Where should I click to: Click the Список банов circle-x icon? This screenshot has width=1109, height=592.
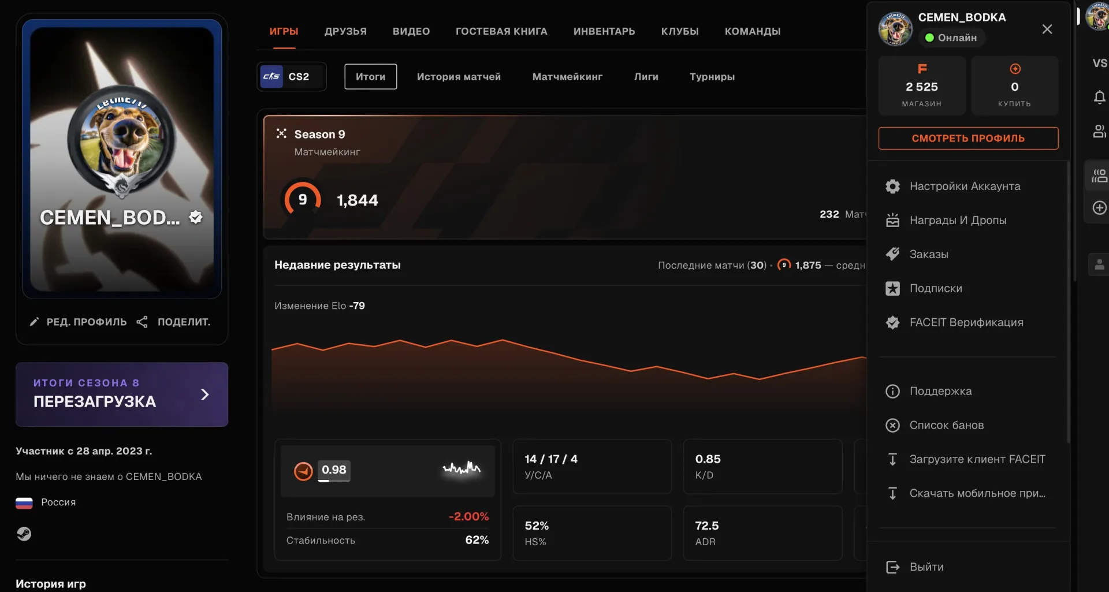click(892, 425)
